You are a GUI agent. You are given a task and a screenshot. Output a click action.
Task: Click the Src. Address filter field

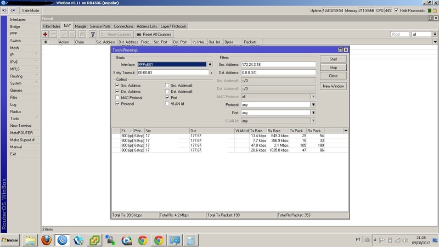[278, 64]
